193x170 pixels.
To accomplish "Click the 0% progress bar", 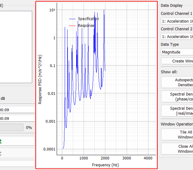I will click(x=11, y=127).
